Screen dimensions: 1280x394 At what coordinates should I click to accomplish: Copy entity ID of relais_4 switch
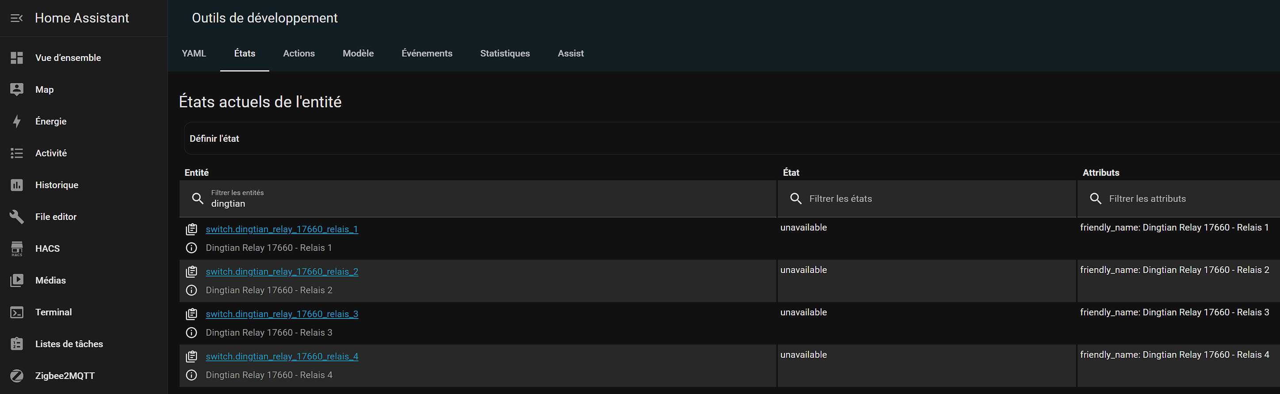tap(191, 356)
